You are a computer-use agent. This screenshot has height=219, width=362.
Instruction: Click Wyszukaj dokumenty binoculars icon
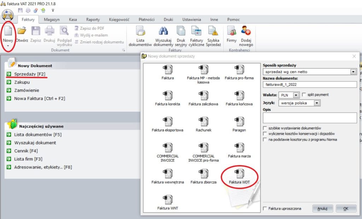pyautogui.click(x=164, y=32)
